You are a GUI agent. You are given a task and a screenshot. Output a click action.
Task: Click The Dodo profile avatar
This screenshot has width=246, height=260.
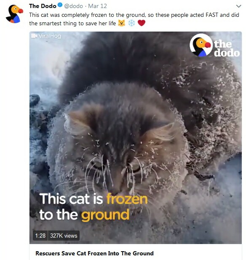click(14, 14)
